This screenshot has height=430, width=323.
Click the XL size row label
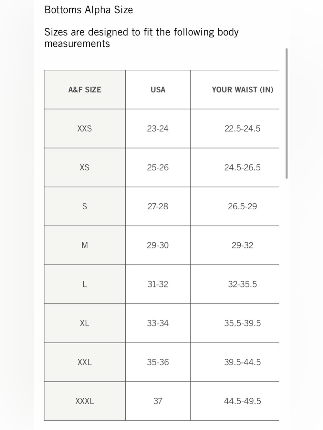click(85, 323)
